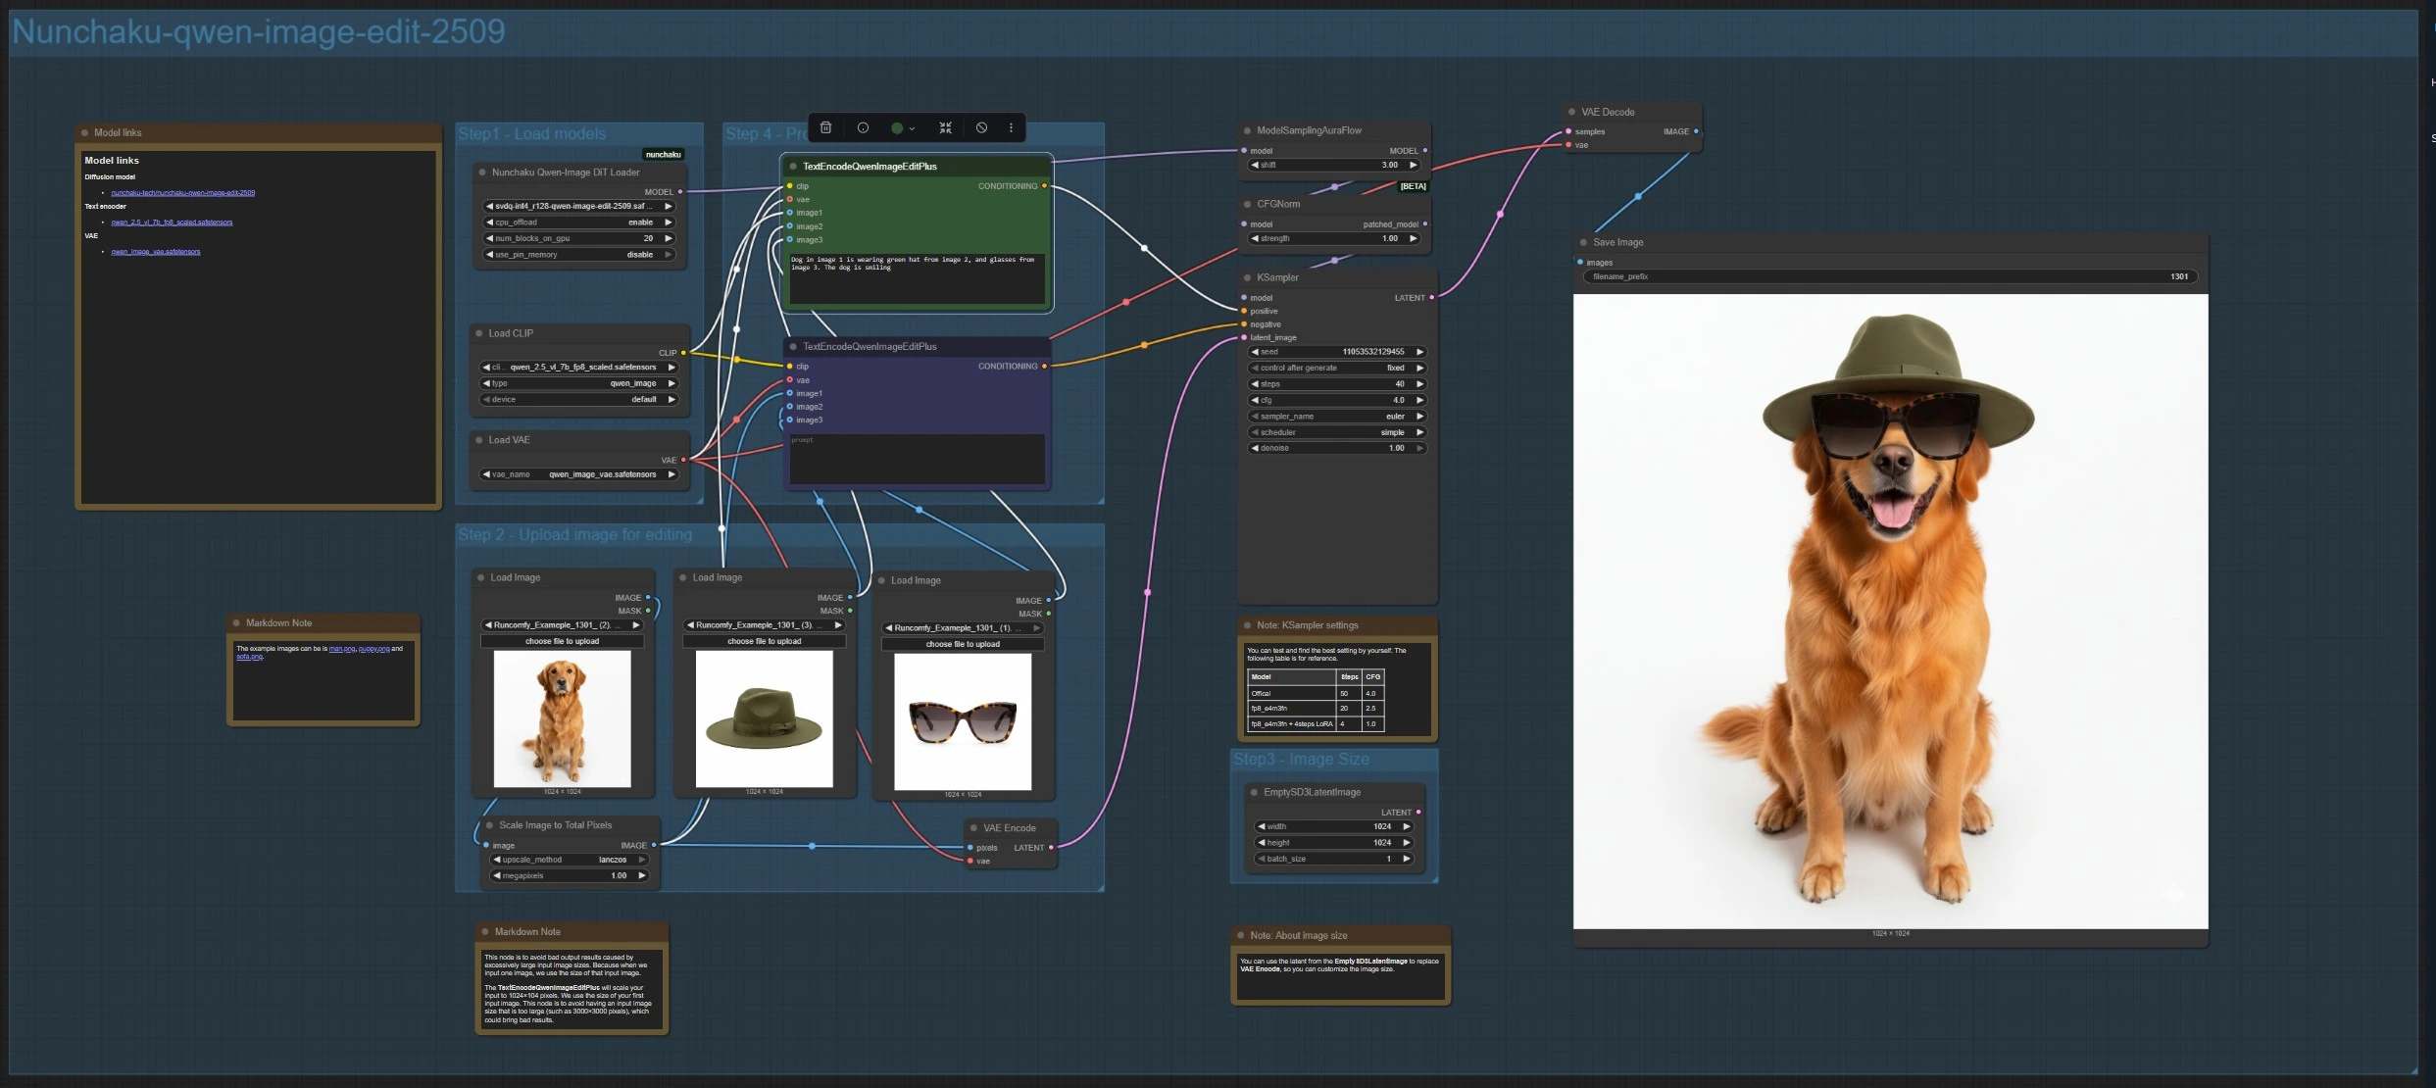Collapse the Note: KSampler settings node dot
This screenshot has width=2436, height=1088.
coord(1247,625)
